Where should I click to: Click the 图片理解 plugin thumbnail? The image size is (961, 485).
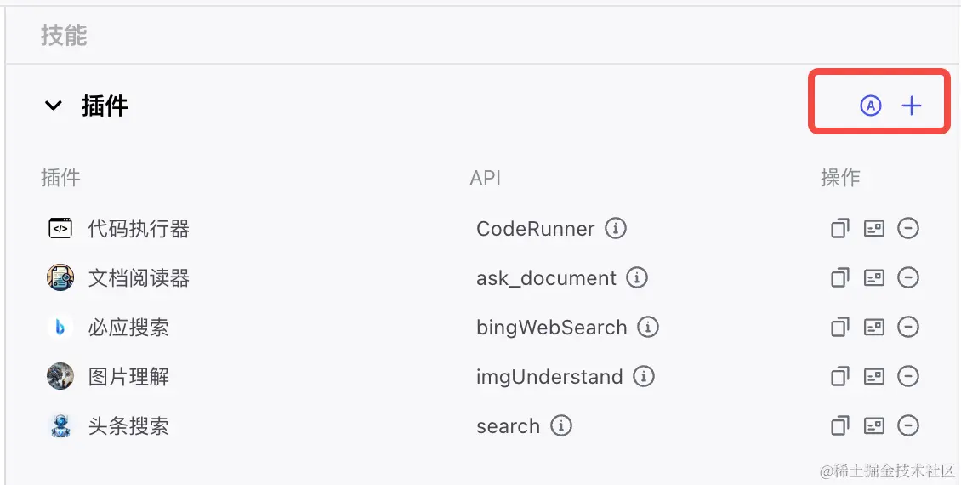60,376
